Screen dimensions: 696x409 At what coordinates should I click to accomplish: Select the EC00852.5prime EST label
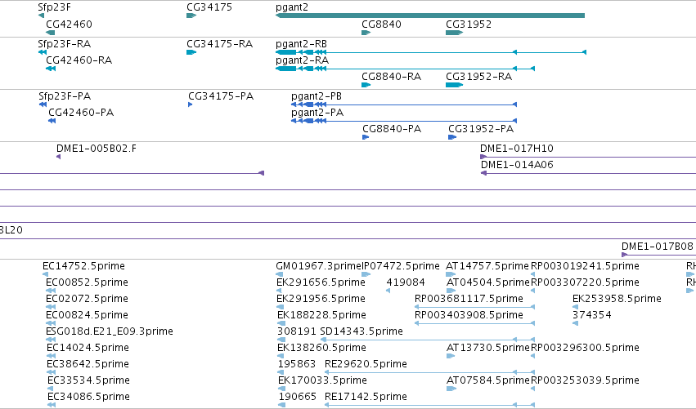(87, 282)
